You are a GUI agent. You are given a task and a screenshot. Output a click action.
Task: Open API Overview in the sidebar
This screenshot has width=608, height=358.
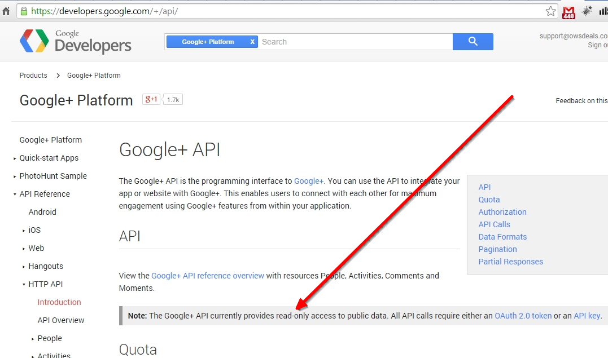61,320
